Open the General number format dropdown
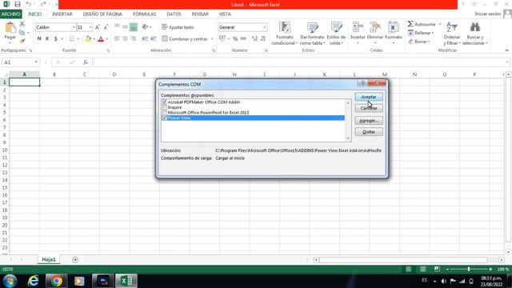The height and width of the screenshot is (288, 512). (x=264, y=27)
